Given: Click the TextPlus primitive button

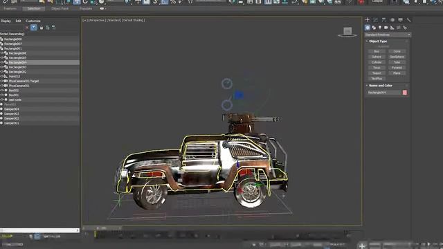Looking at the screenshot, I should point(377,78).
